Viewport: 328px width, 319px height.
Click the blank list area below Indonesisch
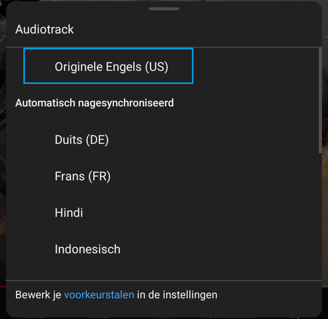pos(160,269)
